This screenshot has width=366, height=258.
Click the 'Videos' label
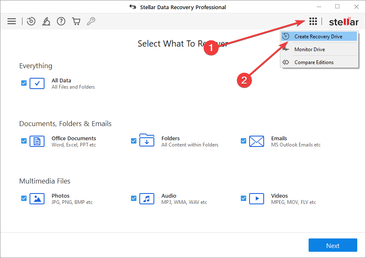click(x=279, y=196)
